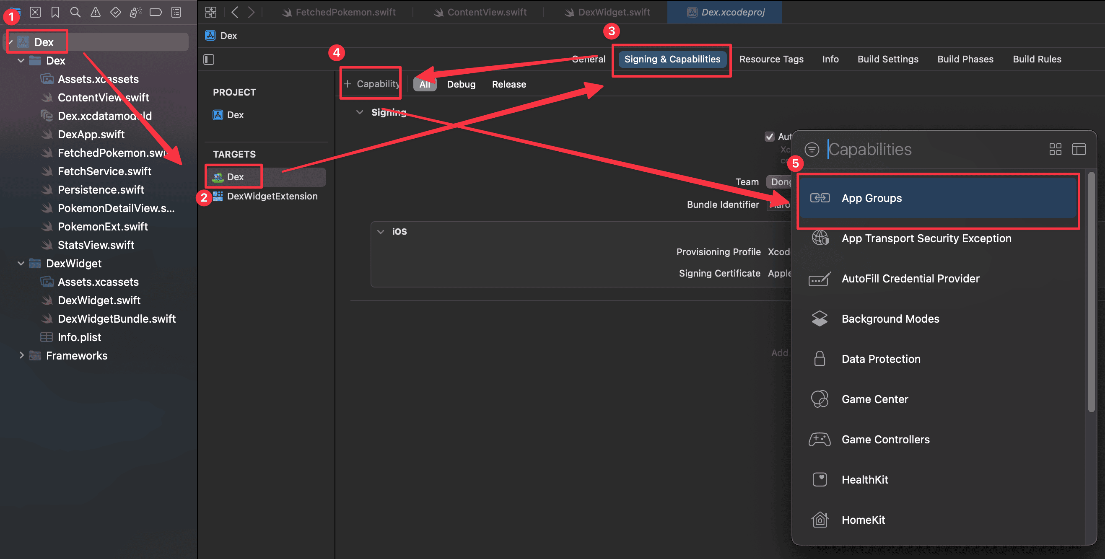Select the Release configuration filter
The height and width of the screenshot is (559, 1105).
point(509,84)
